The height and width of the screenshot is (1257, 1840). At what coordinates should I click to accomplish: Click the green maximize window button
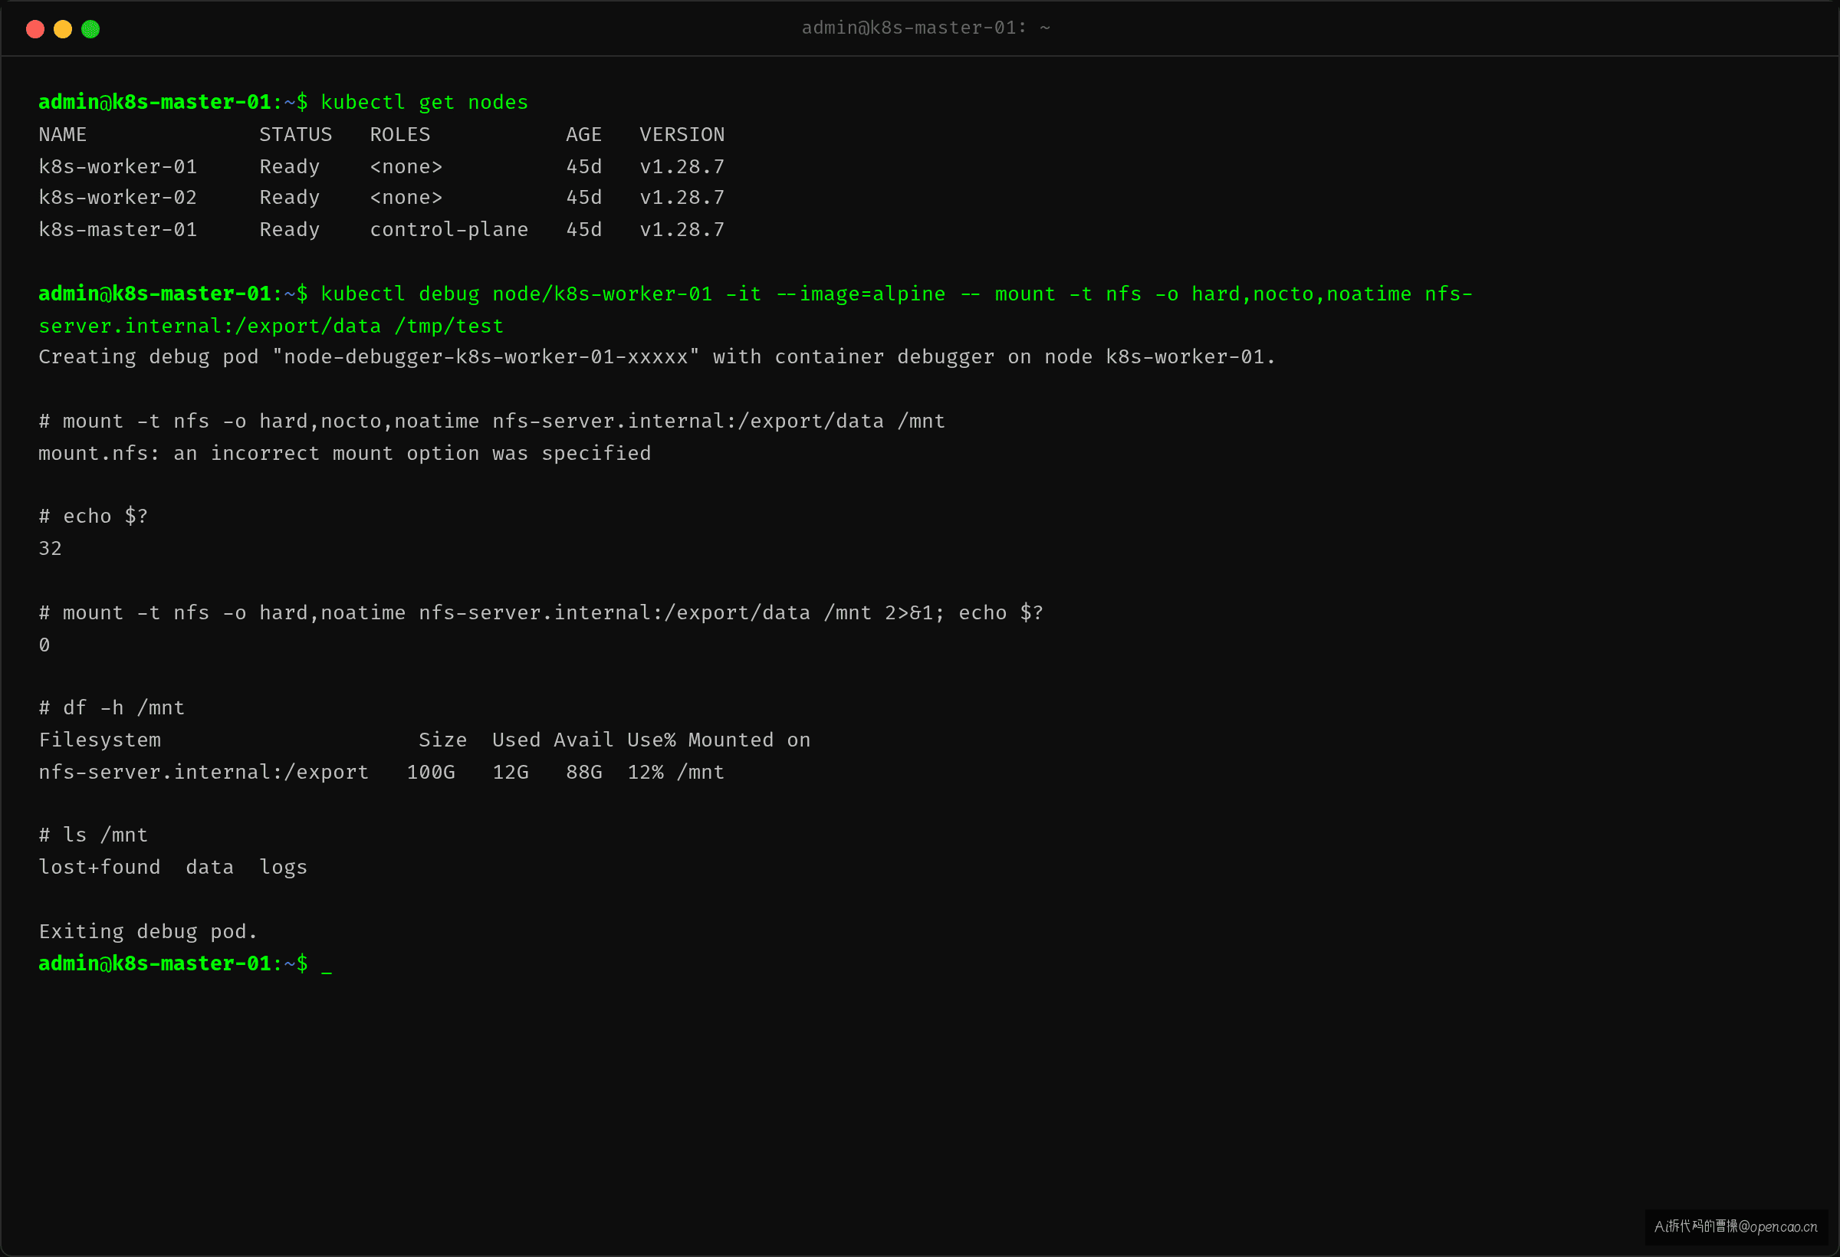coord(90,29)
